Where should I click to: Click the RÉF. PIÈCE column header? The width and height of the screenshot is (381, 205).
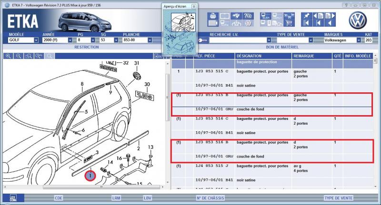click(214, 56)
